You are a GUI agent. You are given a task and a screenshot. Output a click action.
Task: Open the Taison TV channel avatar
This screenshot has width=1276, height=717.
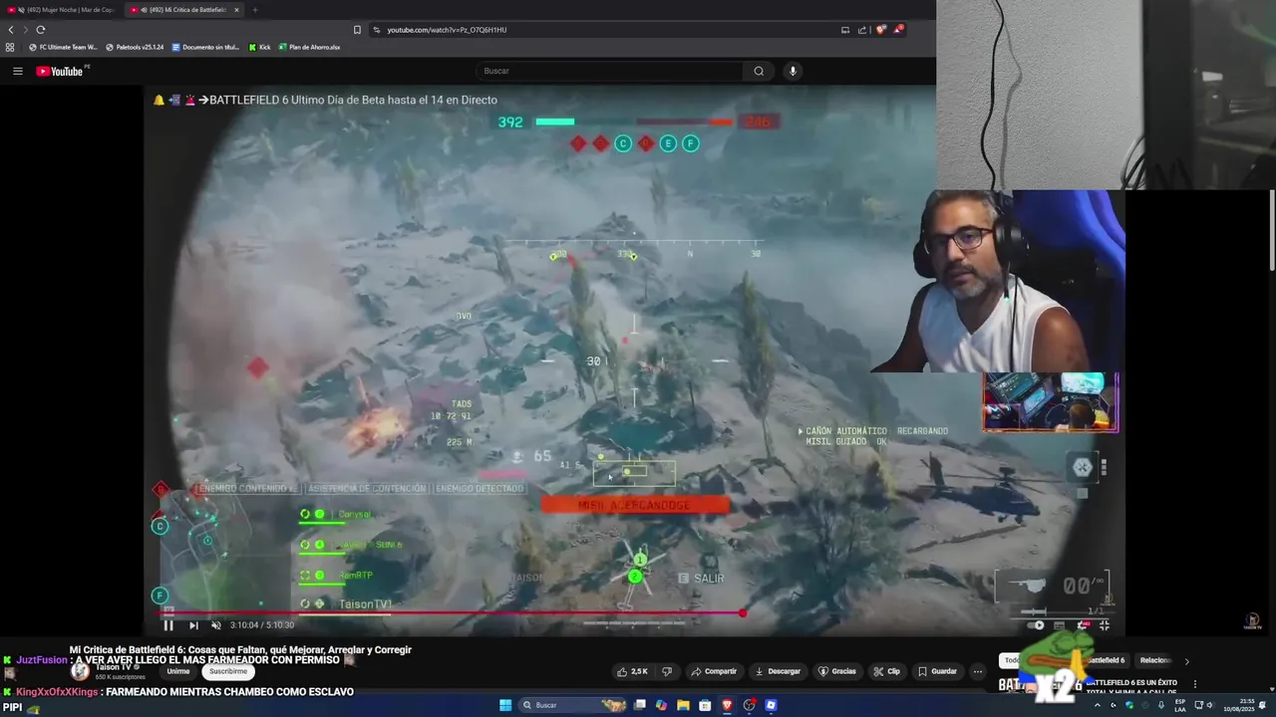[x=79, y=671]
